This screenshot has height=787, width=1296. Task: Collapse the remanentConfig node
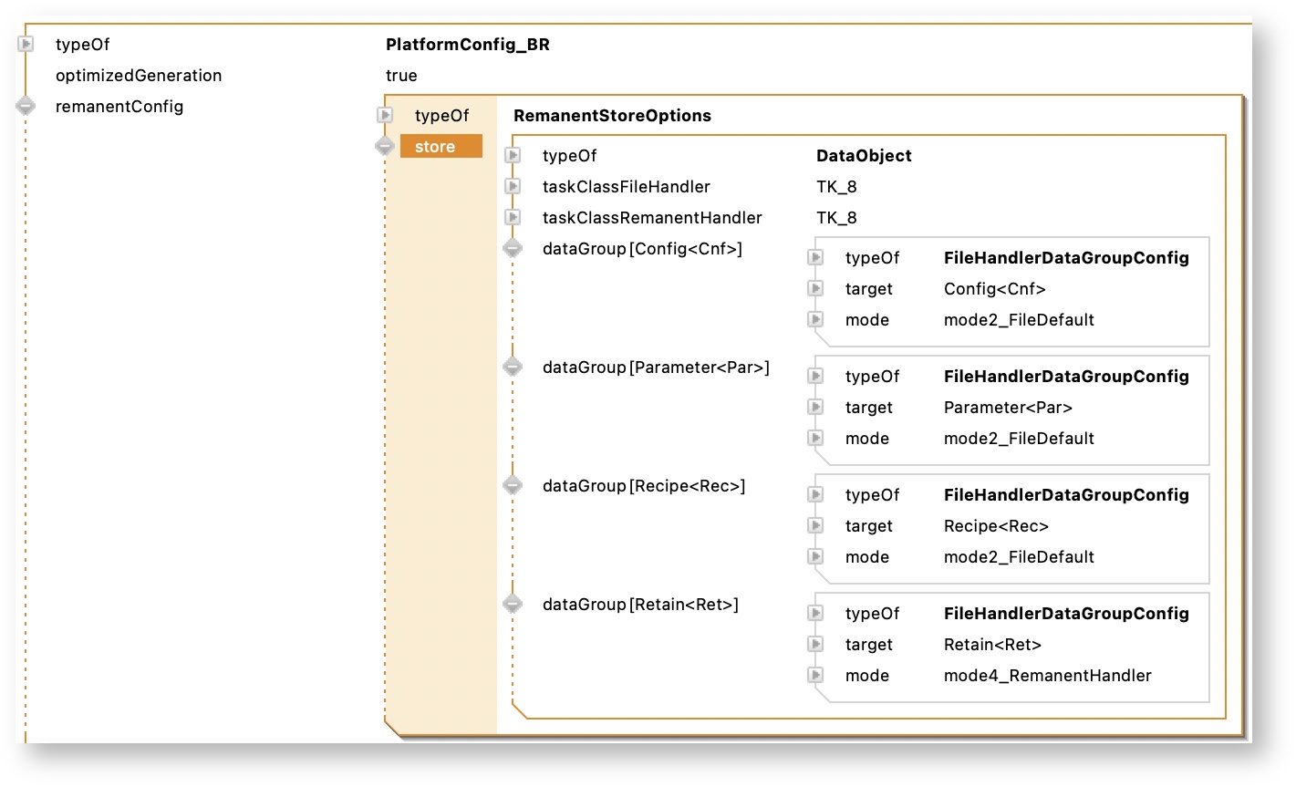point(26,107)
